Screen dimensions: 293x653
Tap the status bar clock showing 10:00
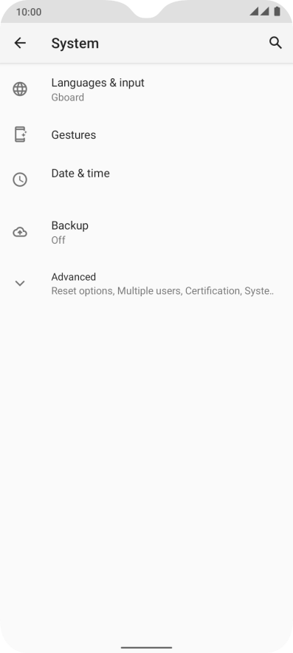[29, 12]
